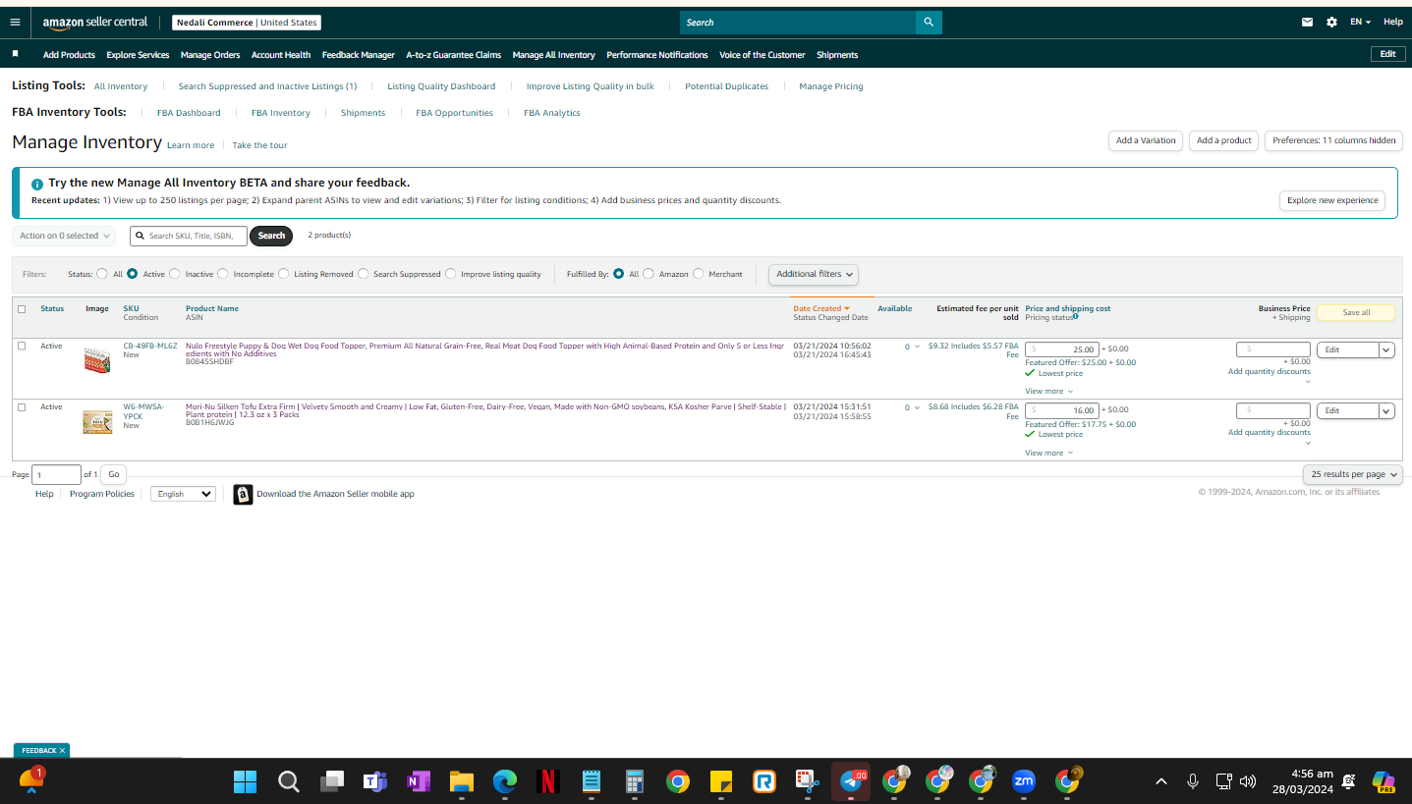Open the settings gear icon
The width and height of the screenshot is (1412, 804).
point(1331,22)
